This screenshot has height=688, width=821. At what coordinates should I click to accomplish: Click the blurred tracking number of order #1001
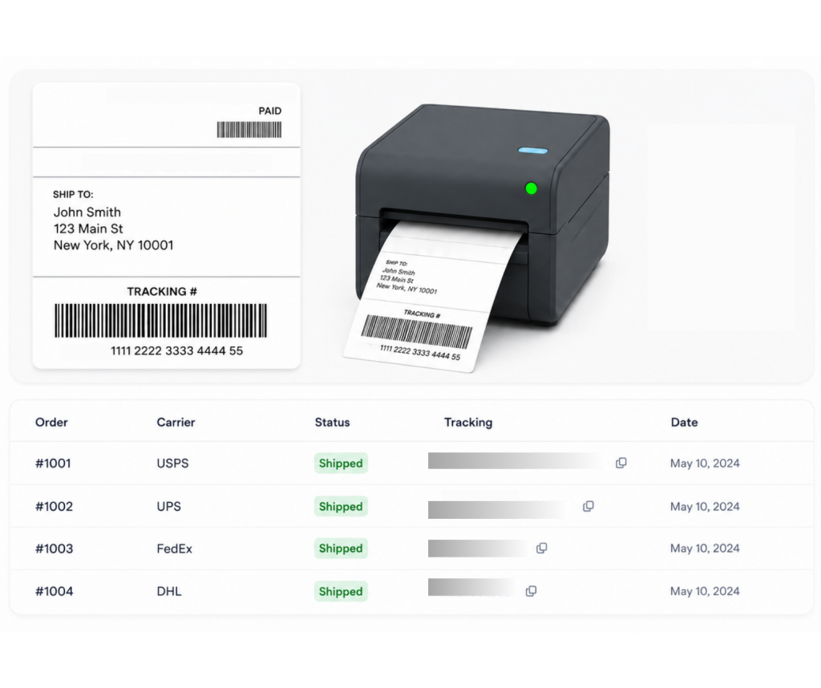[516, 461]
